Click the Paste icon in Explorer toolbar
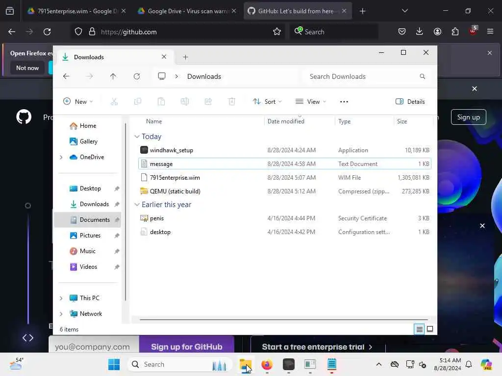 click(161, 102)
